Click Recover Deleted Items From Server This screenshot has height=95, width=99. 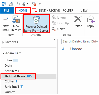[36, 24]
